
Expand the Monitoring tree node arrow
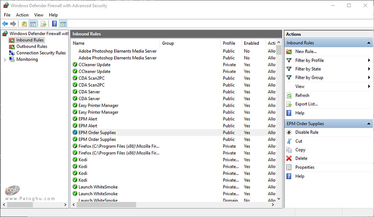tap(5, 60)
